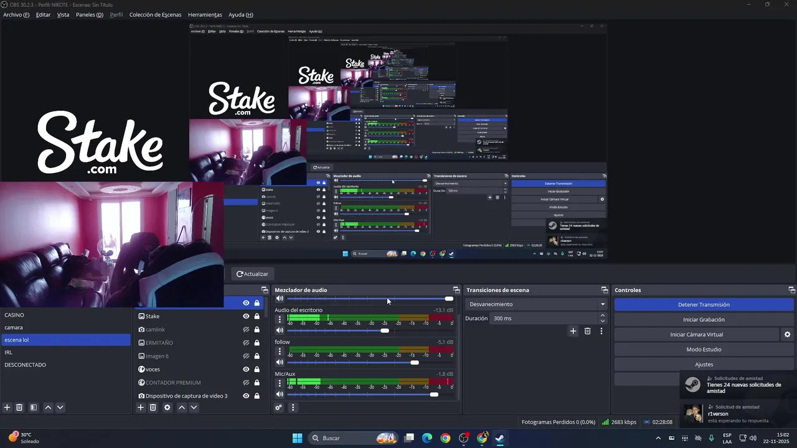Click Detener Transmisión button

pyautogui.click(x=704, y=304)
